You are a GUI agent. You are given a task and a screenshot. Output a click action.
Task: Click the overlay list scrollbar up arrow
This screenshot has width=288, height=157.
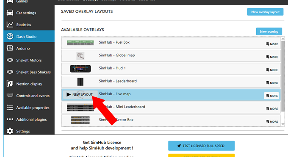(x=283, y=39)
